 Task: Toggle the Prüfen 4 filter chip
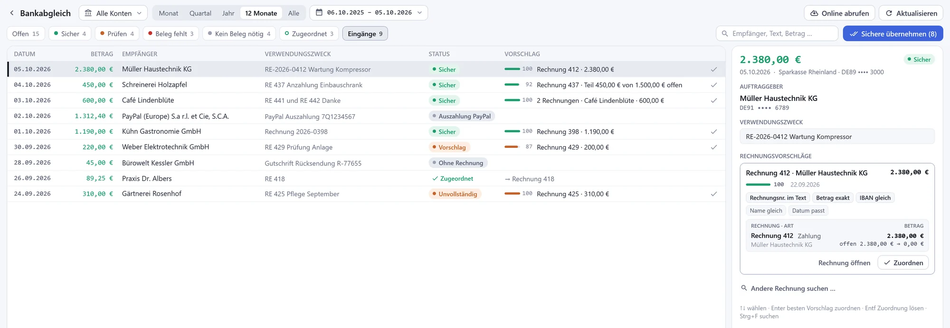coord(117,34)
